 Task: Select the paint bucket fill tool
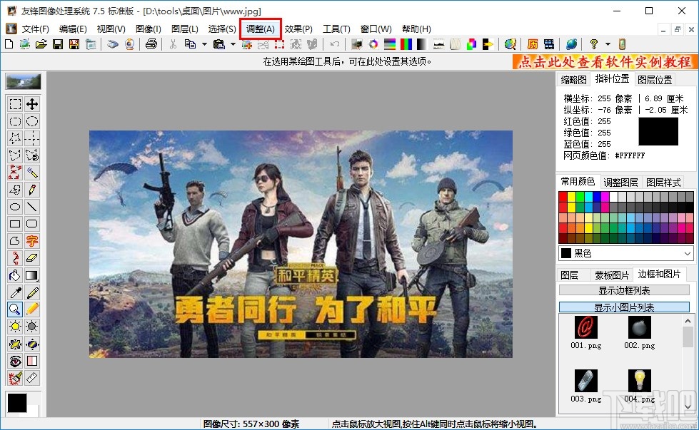pos(15,275)
